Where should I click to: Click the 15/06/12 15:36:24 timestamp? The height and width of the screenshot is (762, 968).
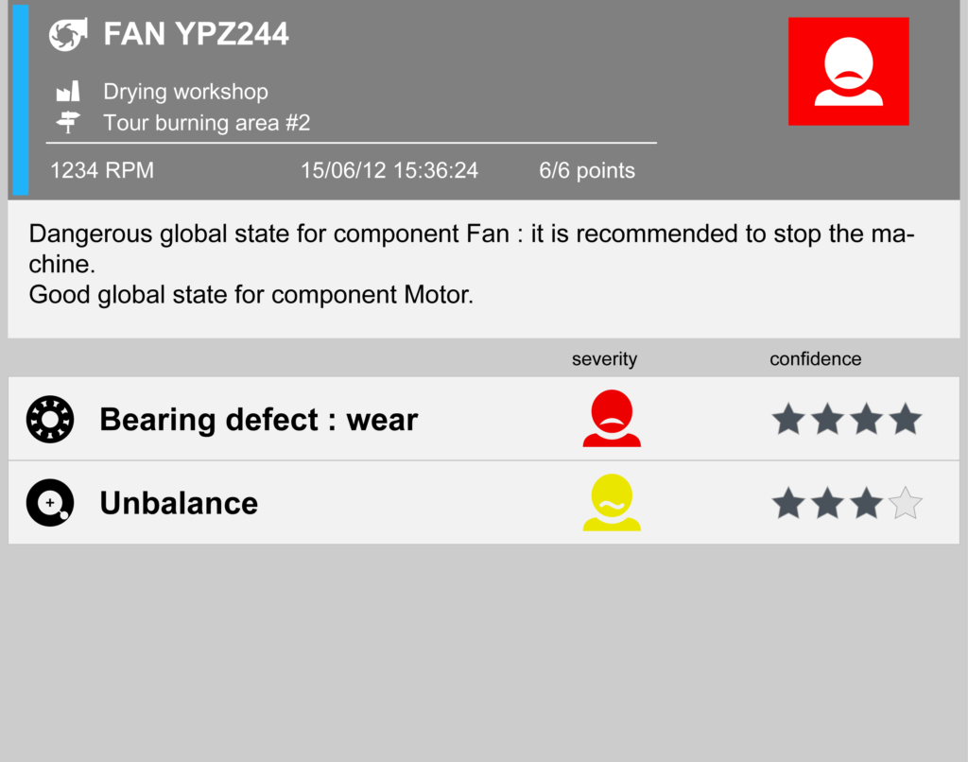389,170
